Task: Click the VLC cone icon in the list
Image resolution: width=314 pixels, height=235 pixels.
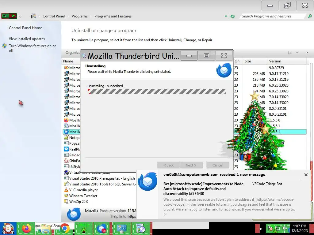Action: (x=66, y=190)
